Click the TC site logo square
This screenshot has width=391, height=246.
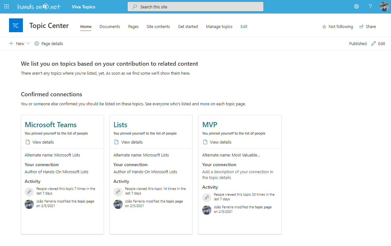pyautogui.click(x=16, y=25)
